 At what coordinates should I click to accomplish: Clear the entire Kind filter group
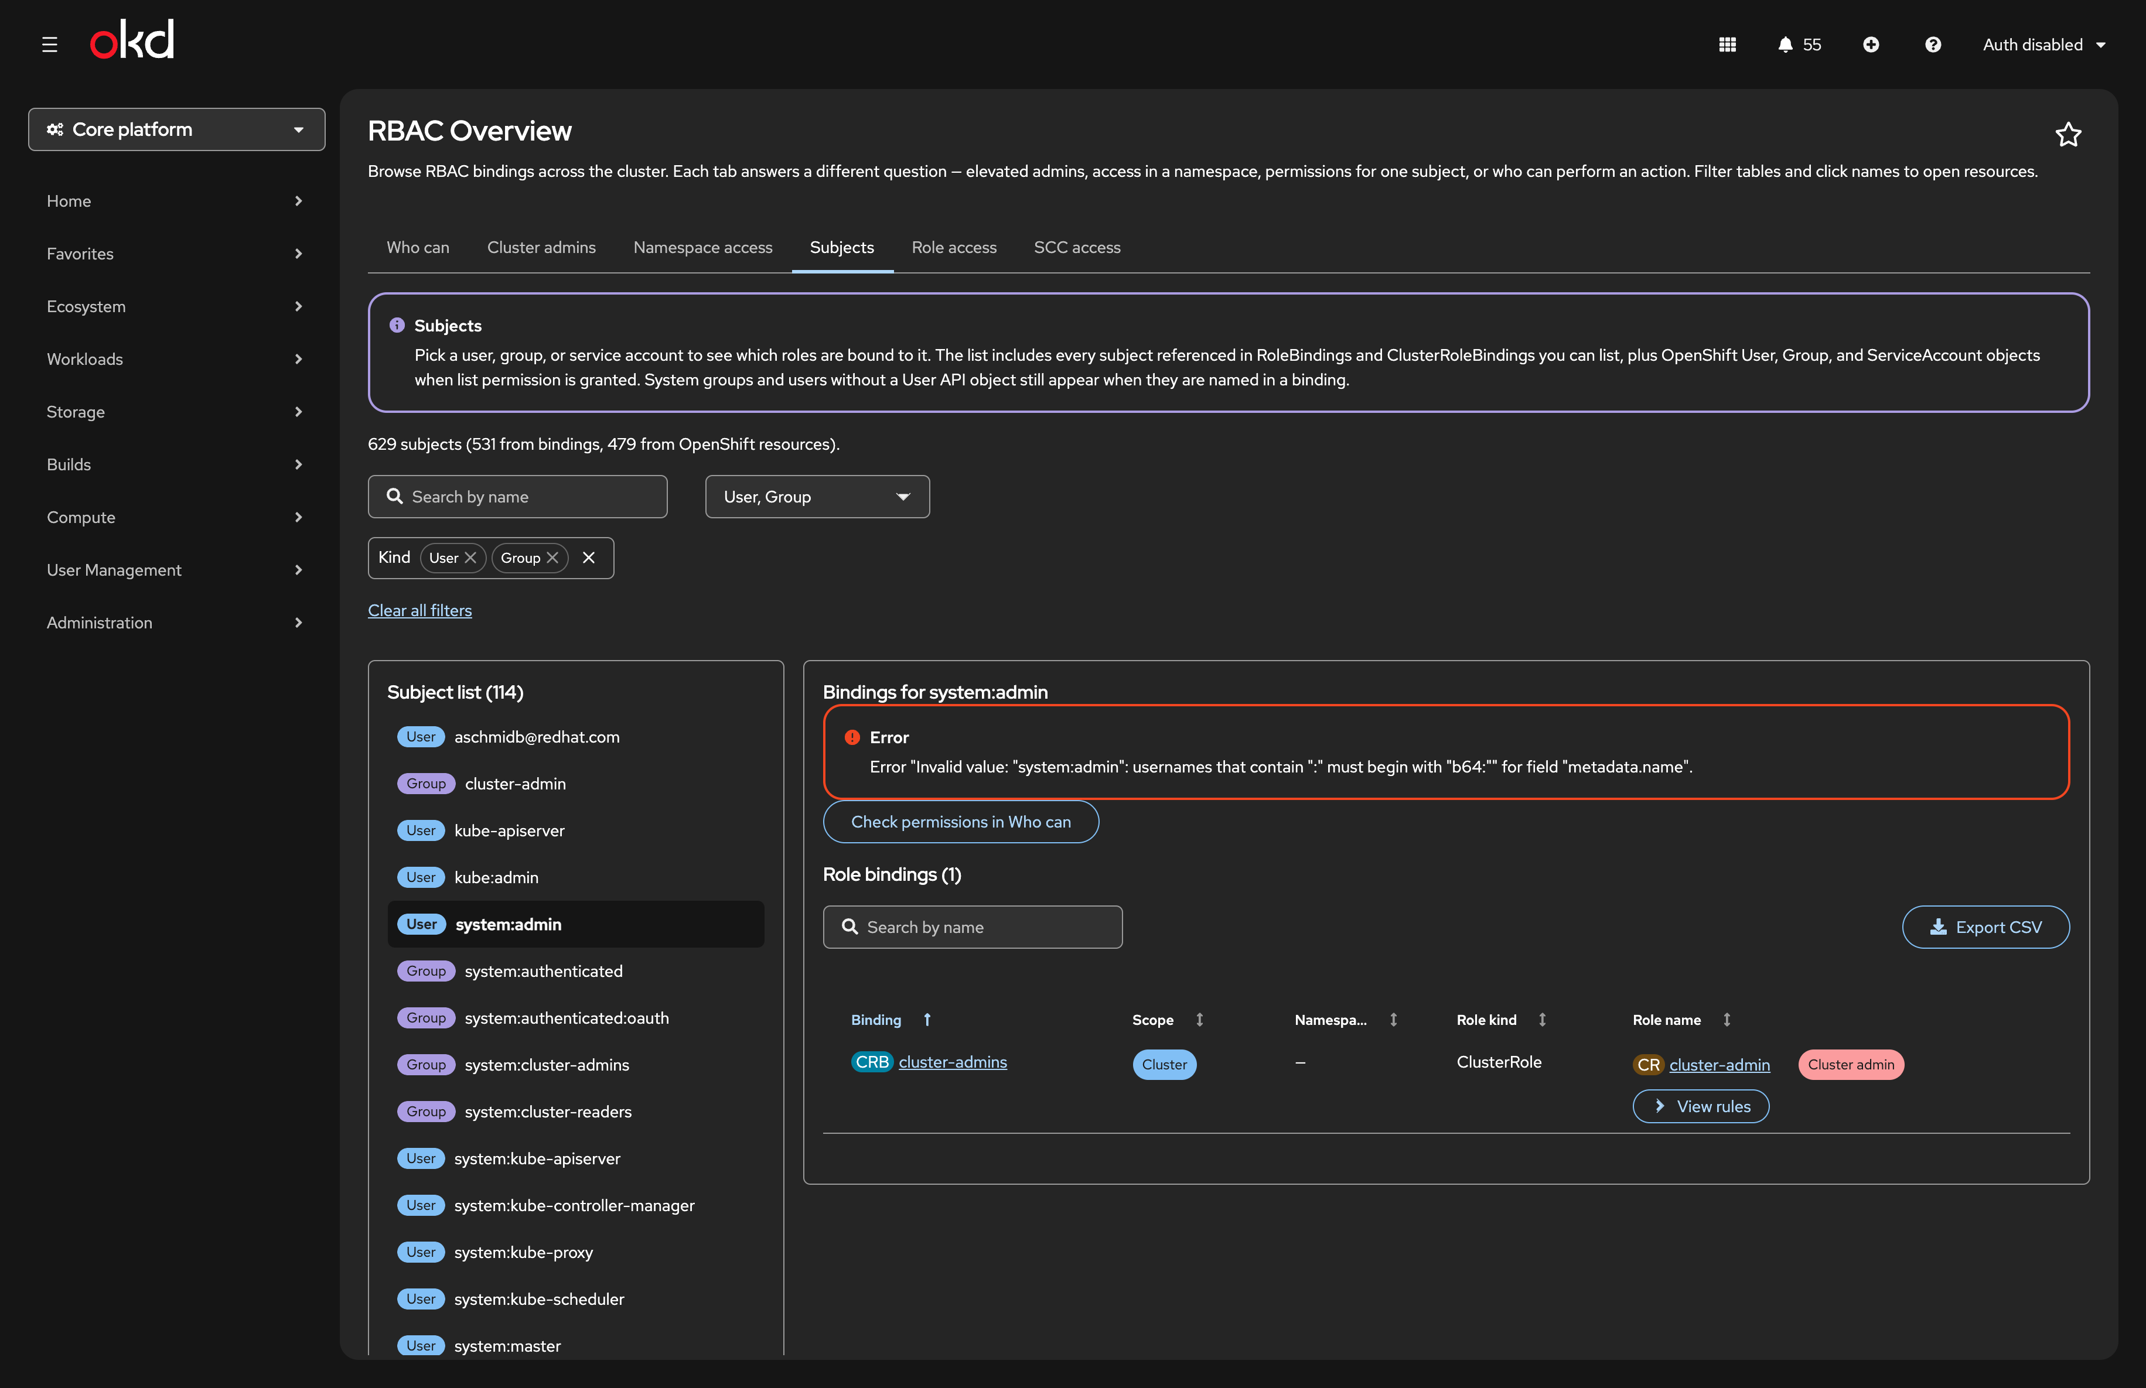[x=589, y=558]
